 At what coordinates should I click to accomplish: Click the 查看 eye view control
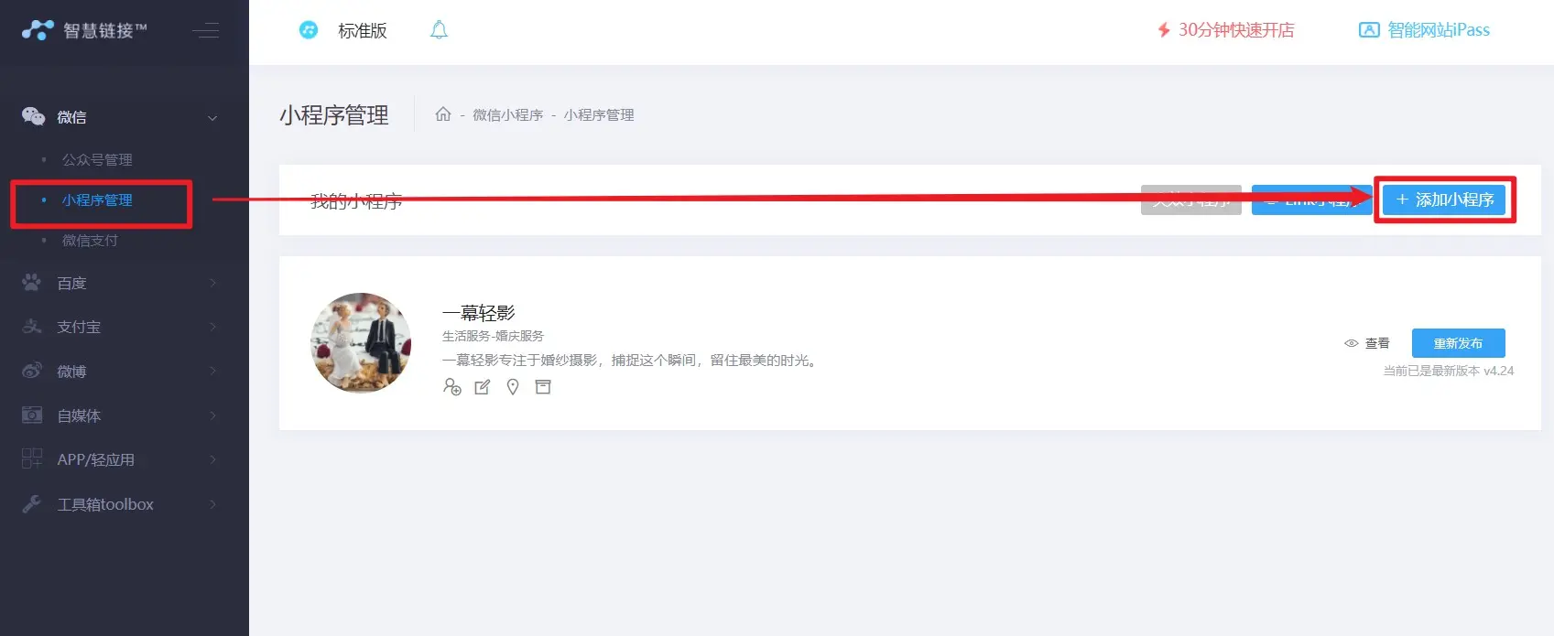(1366, 343)
